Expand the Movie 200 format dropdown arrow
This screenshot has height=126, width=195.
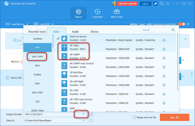tap(183, 76)
